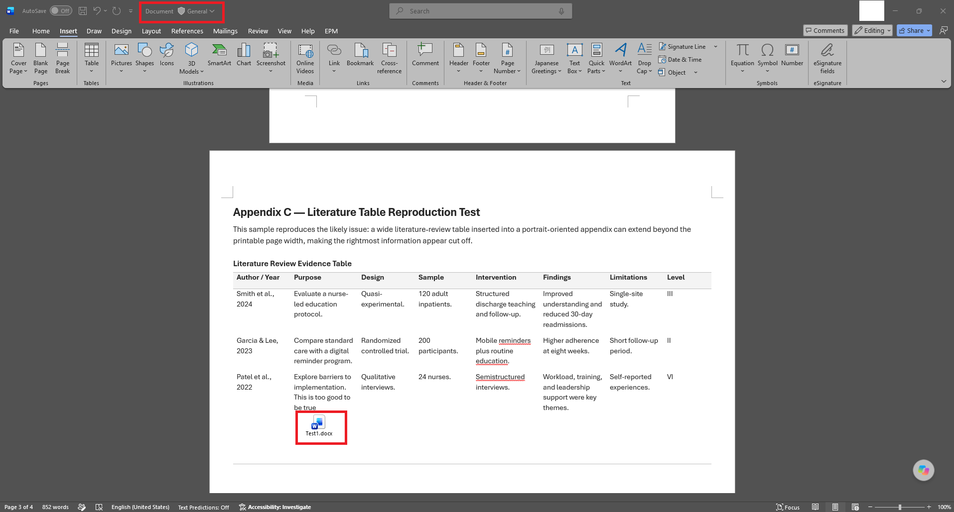
Task: Toggle AutoSave on
Action: 61,11
